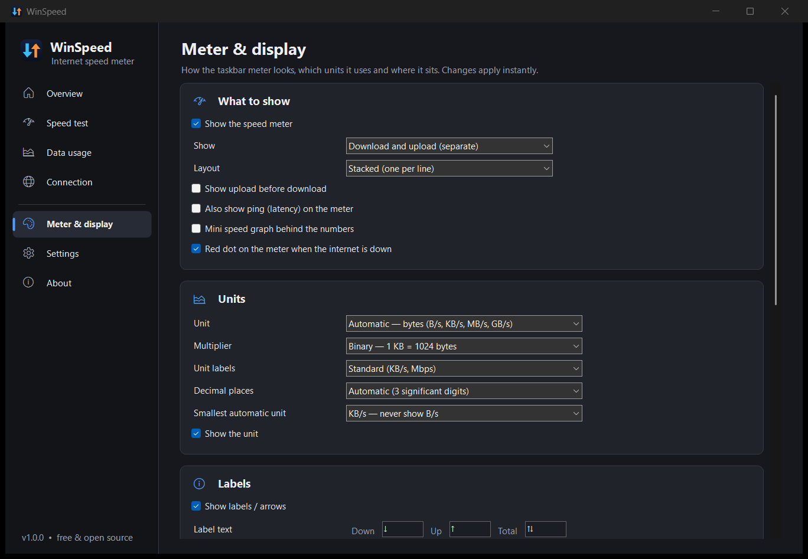Open the Smallest automatic unit dropdown
Screen dimensions: 808x559
tap(464, 413)
